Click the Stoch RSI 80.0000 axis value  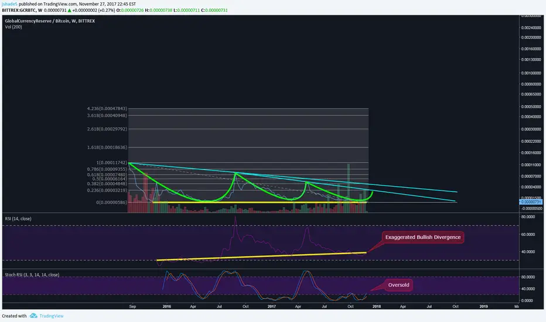tap(528, 277)
